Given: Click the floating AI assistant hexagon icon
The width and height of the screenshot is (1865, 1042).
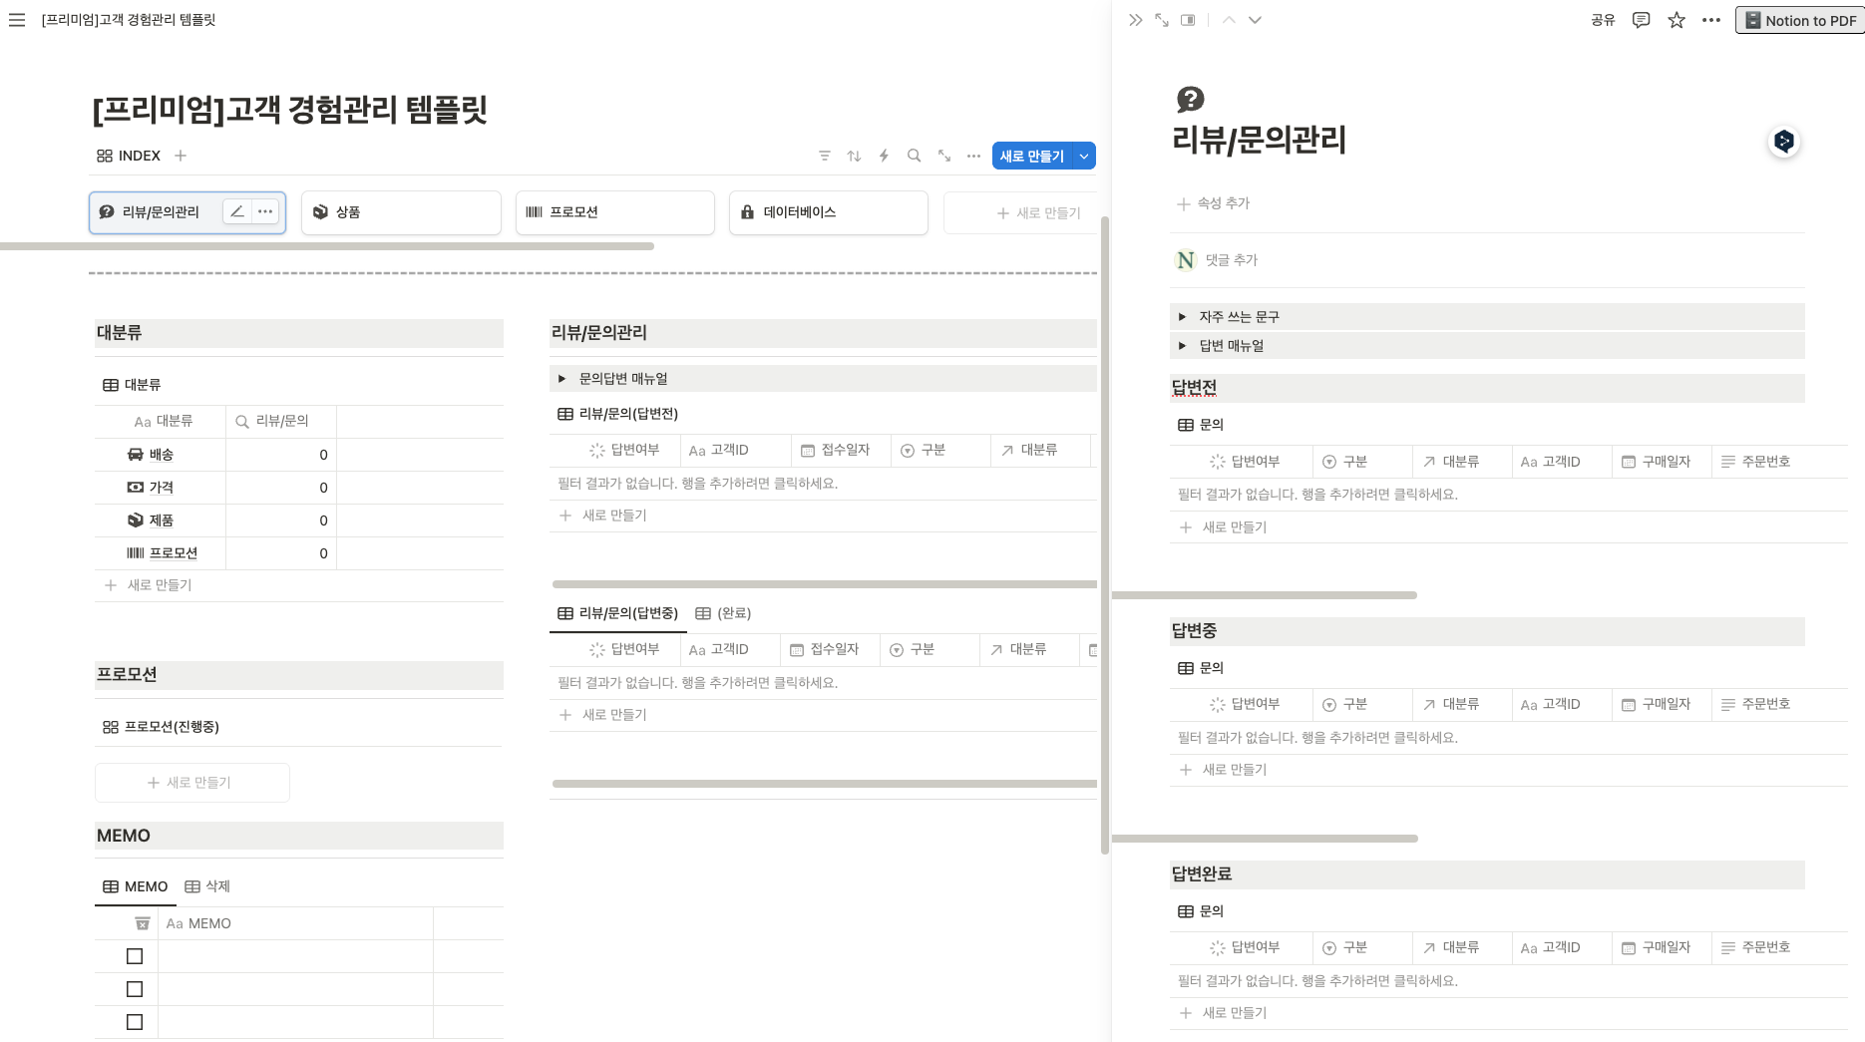Looking at the screenshot, I should [x=1784, y=142].
